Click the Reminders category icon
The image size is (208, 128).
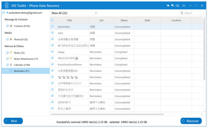[x=11, y=71]
